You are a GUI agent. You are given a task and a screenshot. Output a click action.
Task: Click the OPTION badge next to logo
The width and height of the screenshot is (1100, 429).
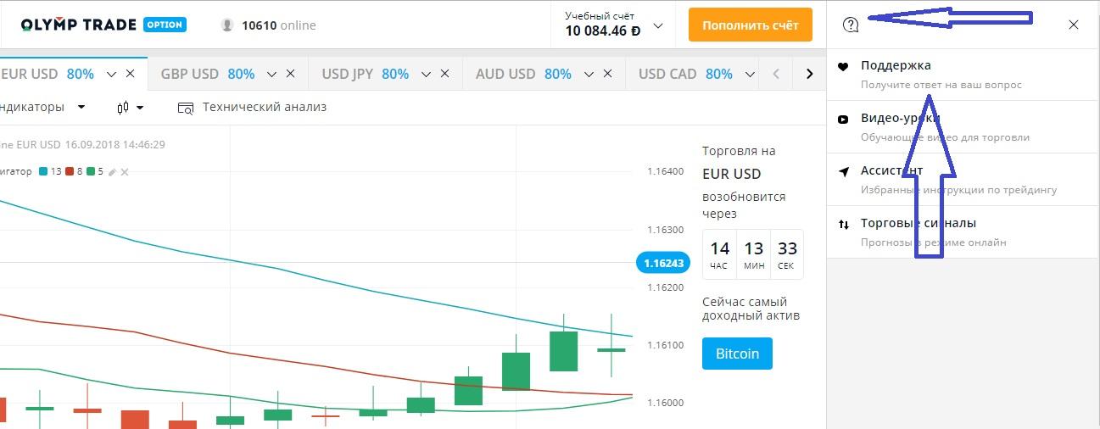(165, 25)
